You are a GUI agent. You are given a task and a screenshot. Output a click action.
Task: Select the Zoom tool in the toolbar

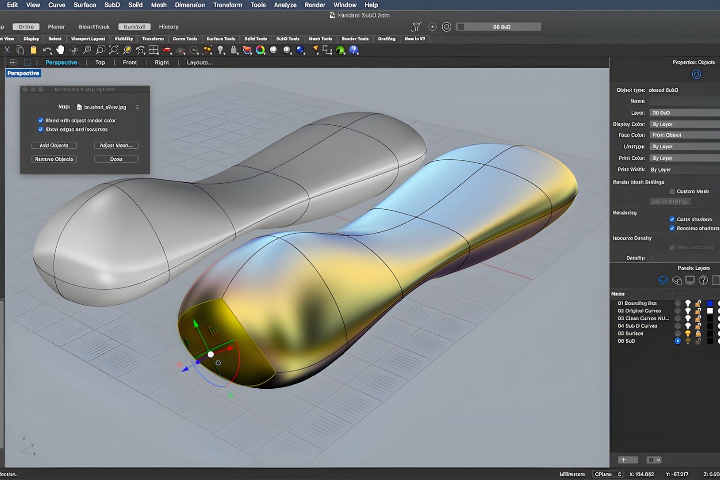coord(86,50)
